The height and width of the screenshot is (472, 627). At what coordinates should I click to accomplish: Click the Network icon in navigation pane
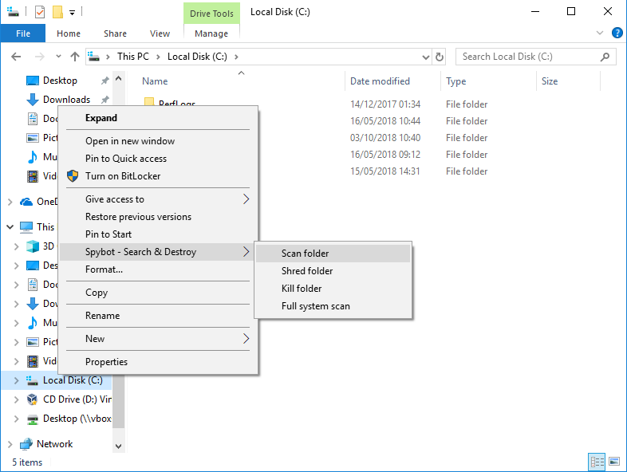click(26, 443)
